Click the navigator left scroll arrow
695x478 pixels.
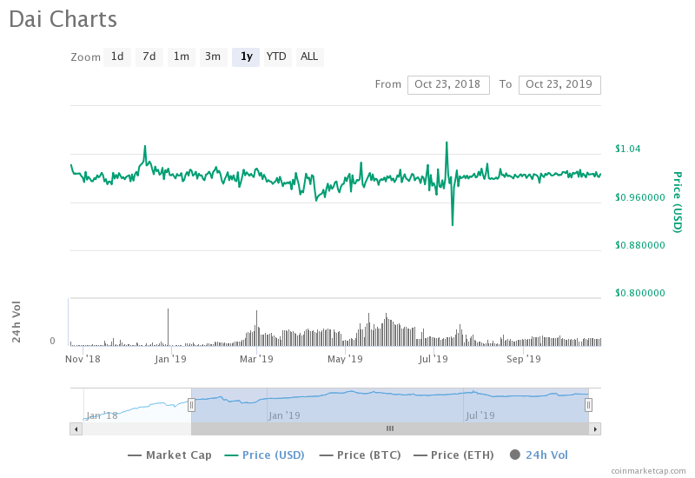tap(76, 428)
